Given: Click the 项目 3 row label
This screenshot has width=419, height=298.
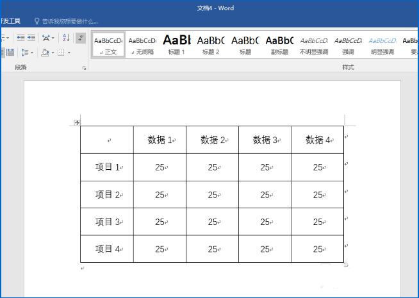Looking at the screenshot, I should pos(107,222).
